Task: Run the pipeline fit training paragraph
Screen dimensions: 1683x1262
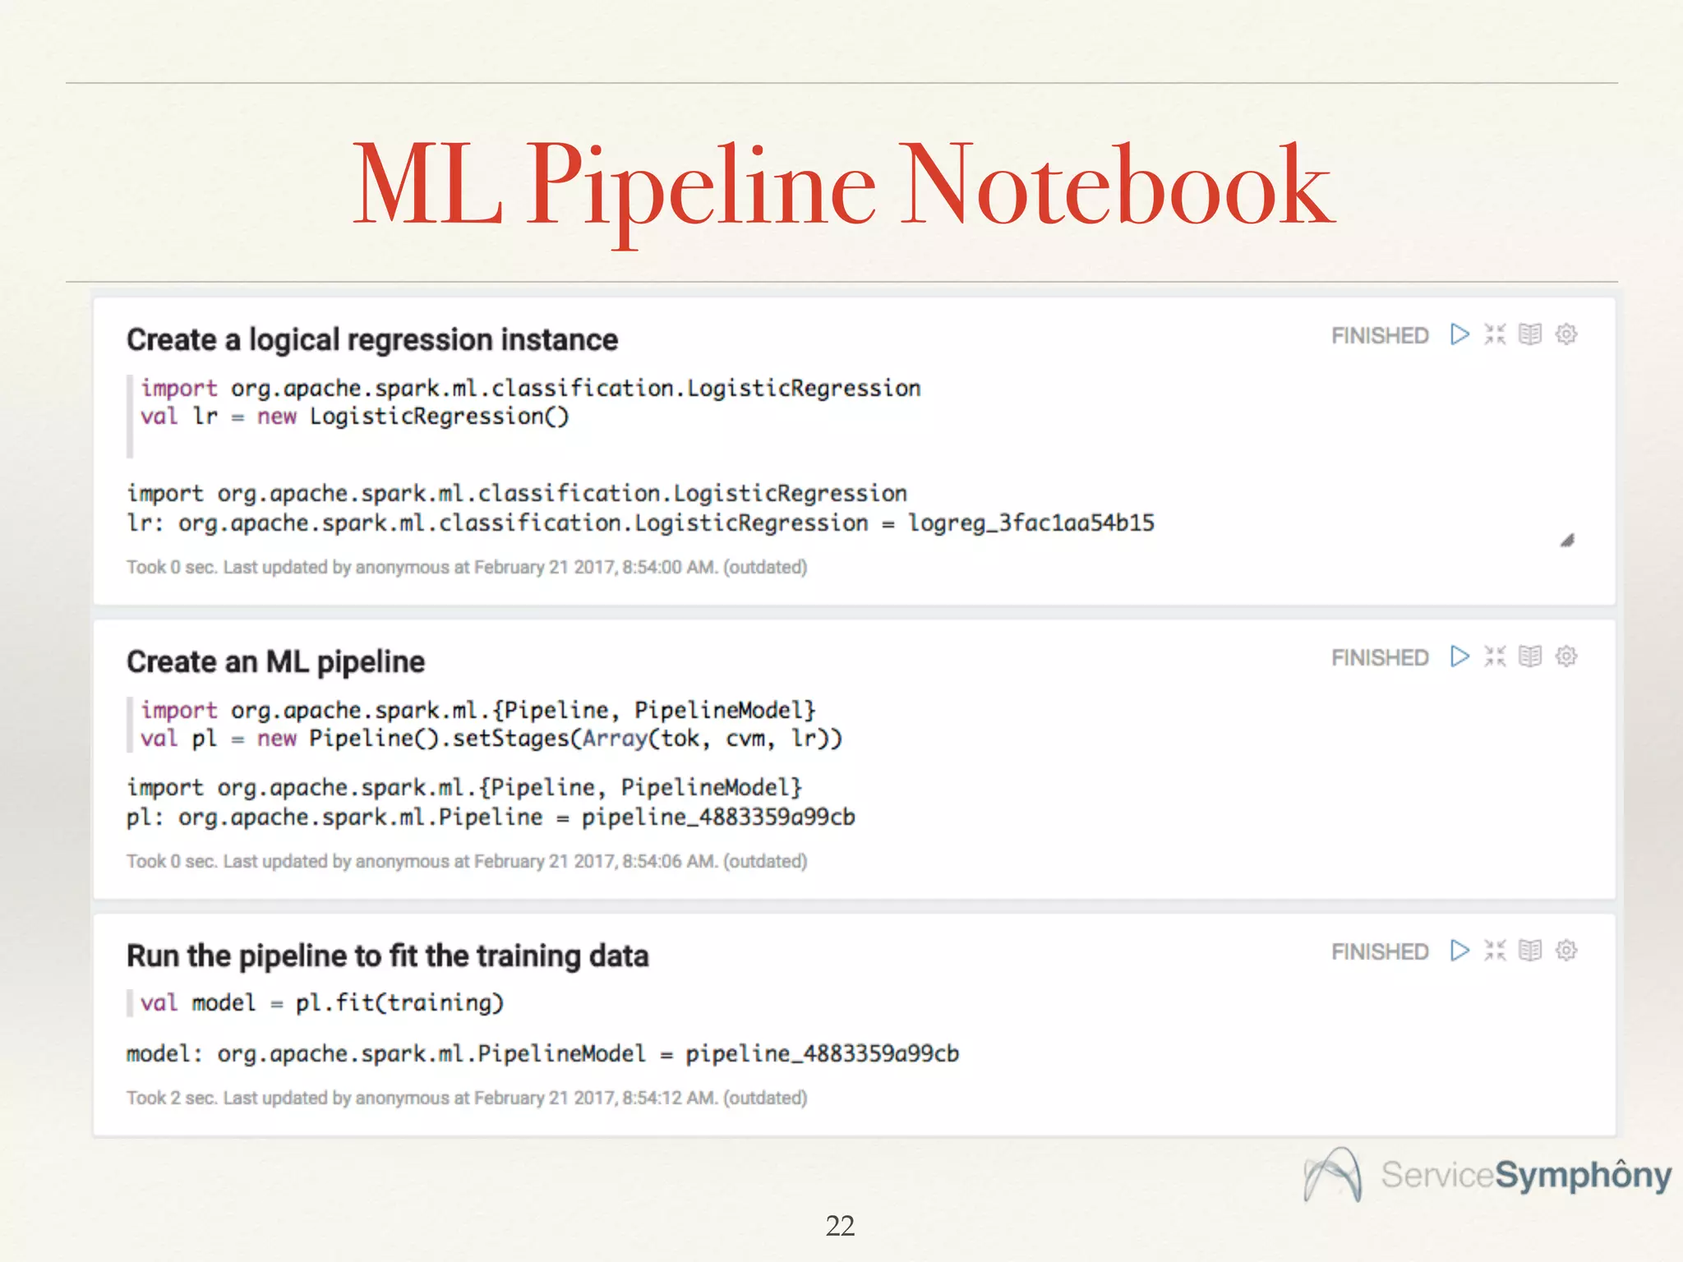Action: pos(1459,951)
